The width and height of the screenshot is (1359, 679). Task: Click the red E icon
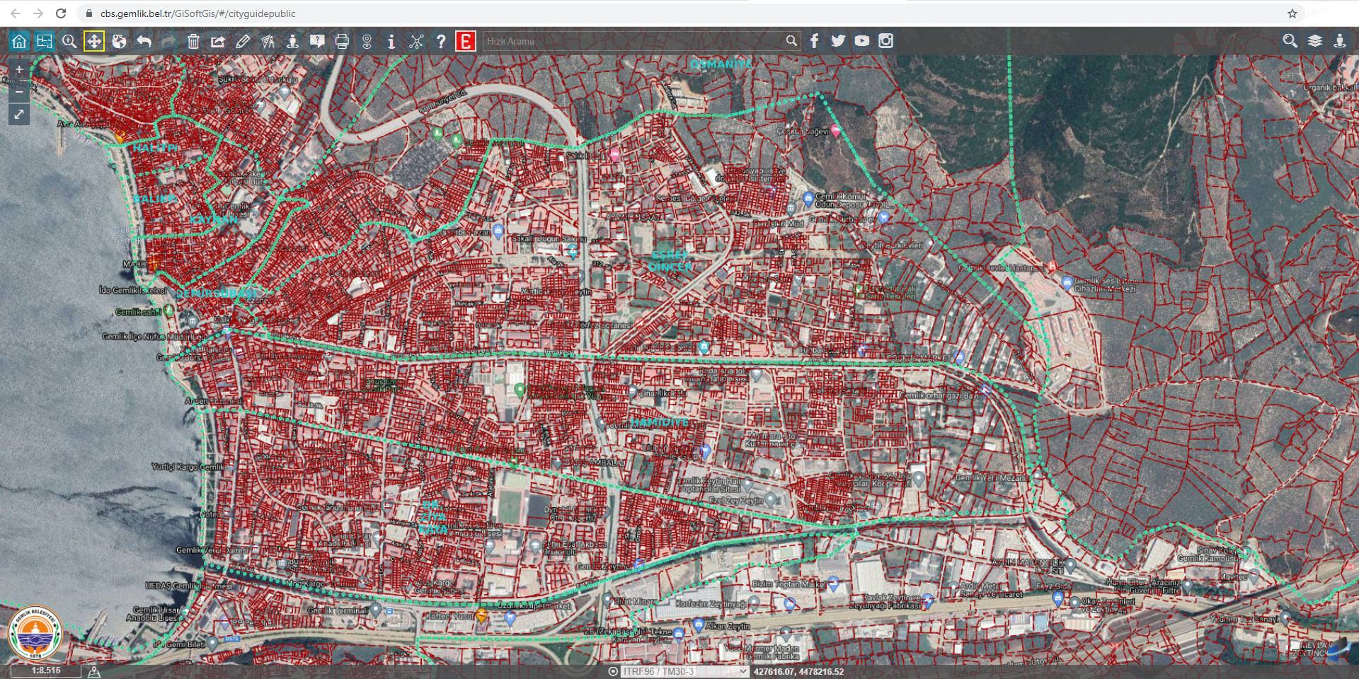pyautogui.click(x=465, y=41)
